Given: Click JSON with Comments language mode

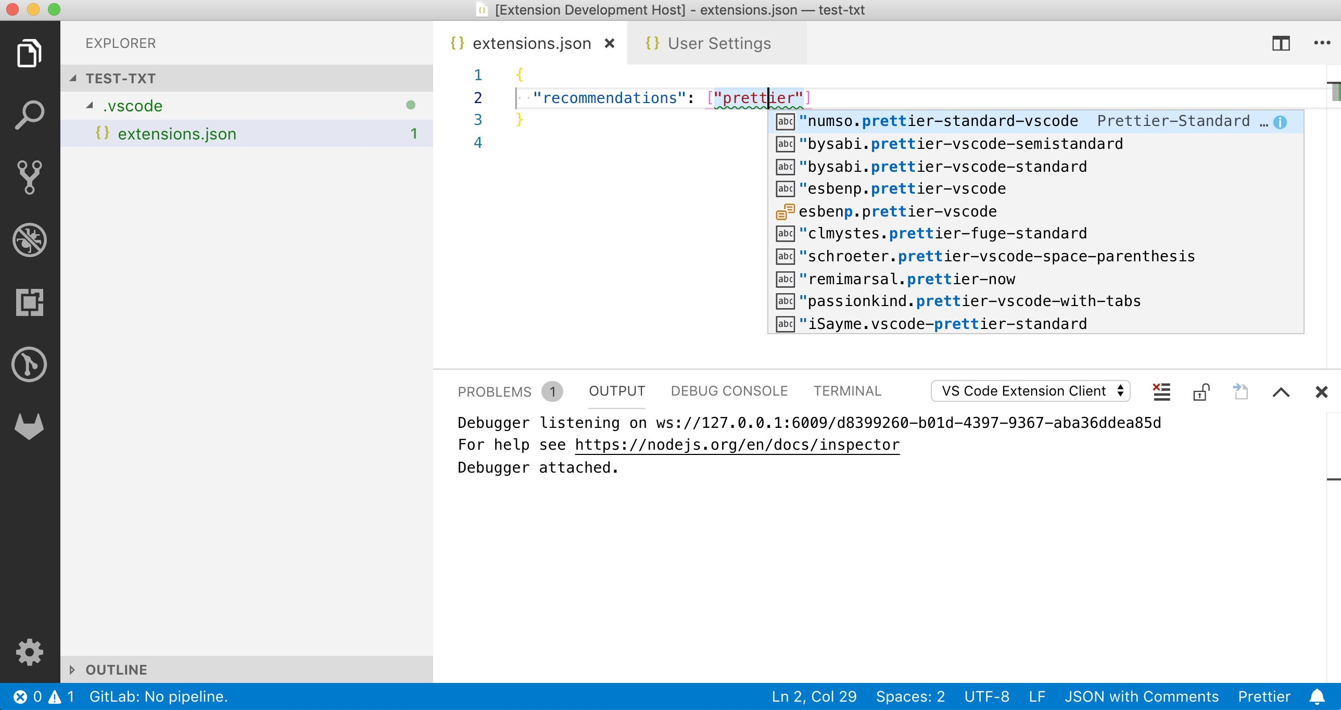Looking at the screenshot, I should (x=1141, y=696).
